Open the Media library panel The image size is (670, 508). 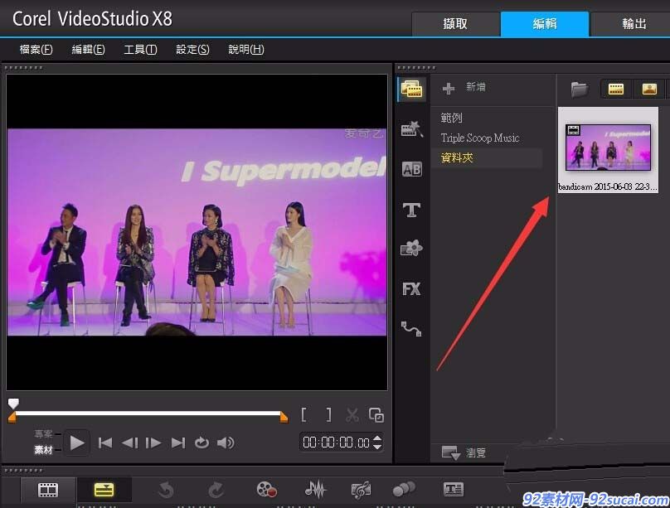tap(411, 90)
